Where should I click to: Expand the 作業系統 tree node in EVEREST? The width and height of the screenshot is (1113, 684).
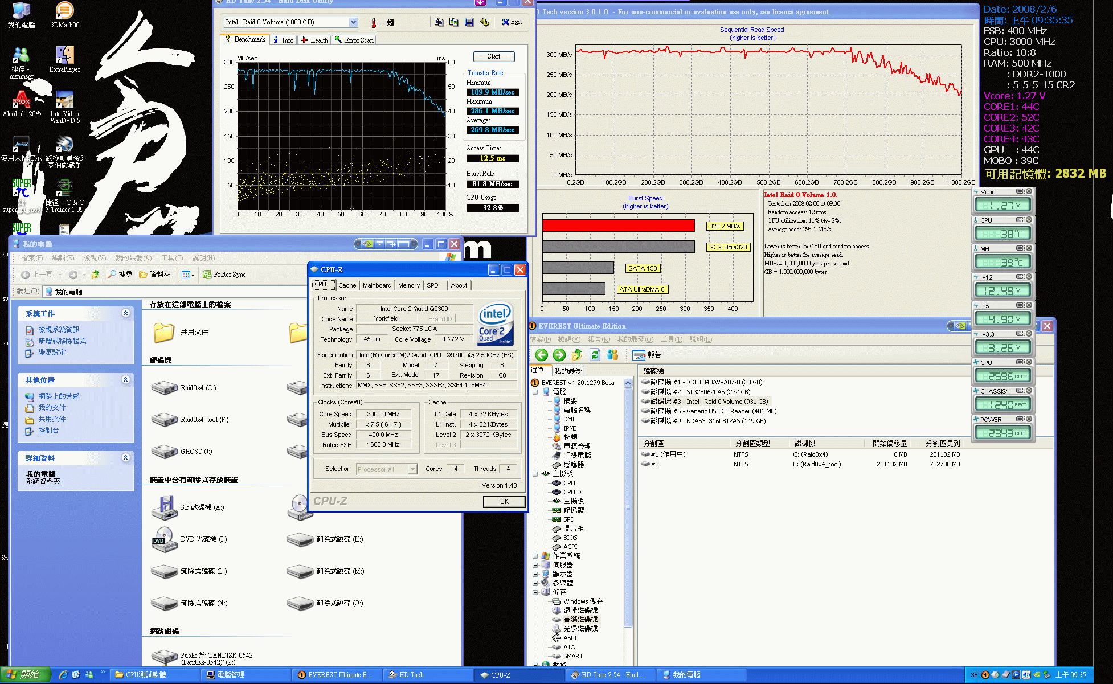[x=535, y=556]
